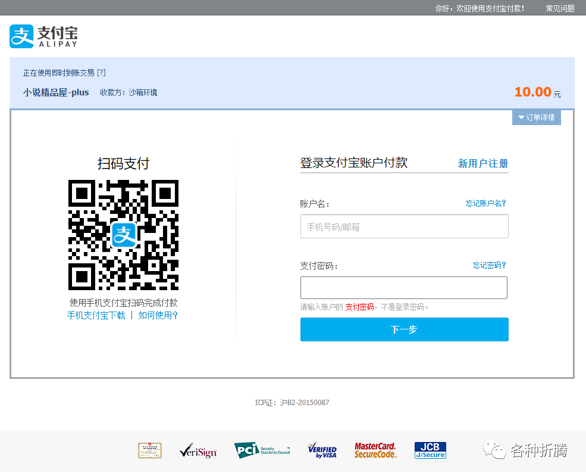Click the order name 小说精品屋-plus
Image resolution: width=586 pixels, height=476 pixels.
[x=56, y=92]
